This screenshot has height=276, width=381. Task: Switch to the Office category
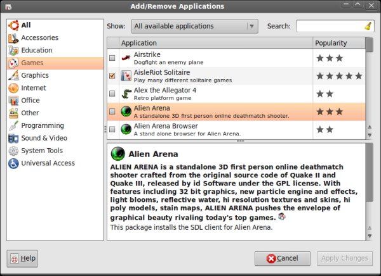(30, 100)
